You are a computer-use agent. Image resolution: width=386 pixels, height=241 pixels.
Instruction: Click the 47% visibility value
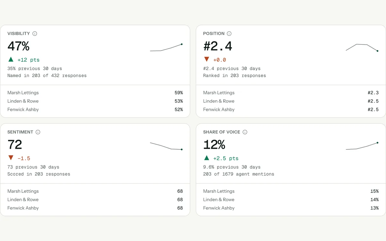(x=18, y=46)
